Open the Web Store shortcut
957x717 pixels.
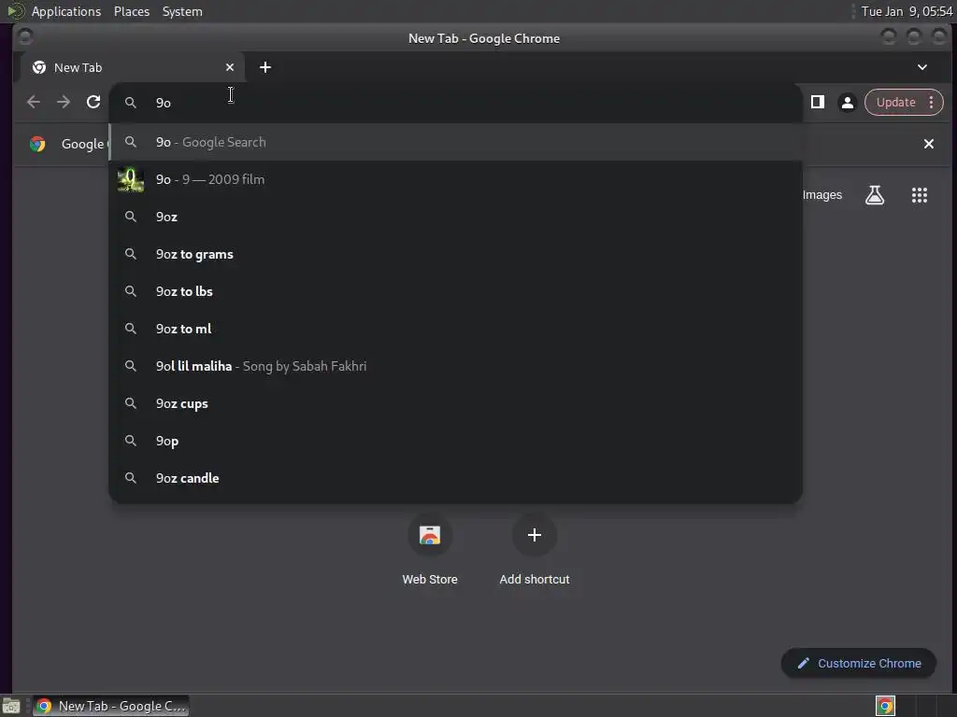(x=430, y=549)
